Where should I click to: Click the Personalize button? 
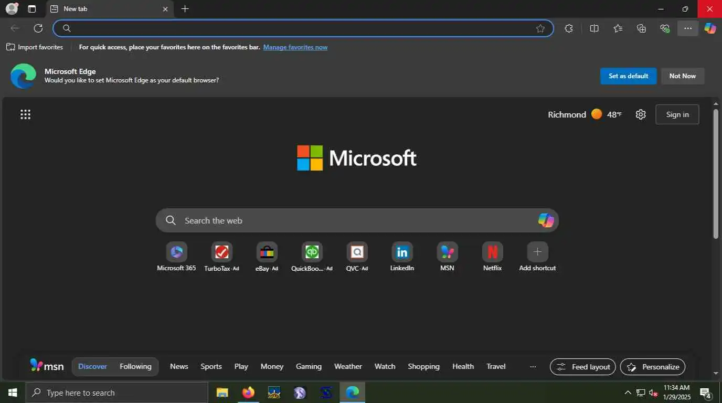pyautogui.click(x=653, y=367)
